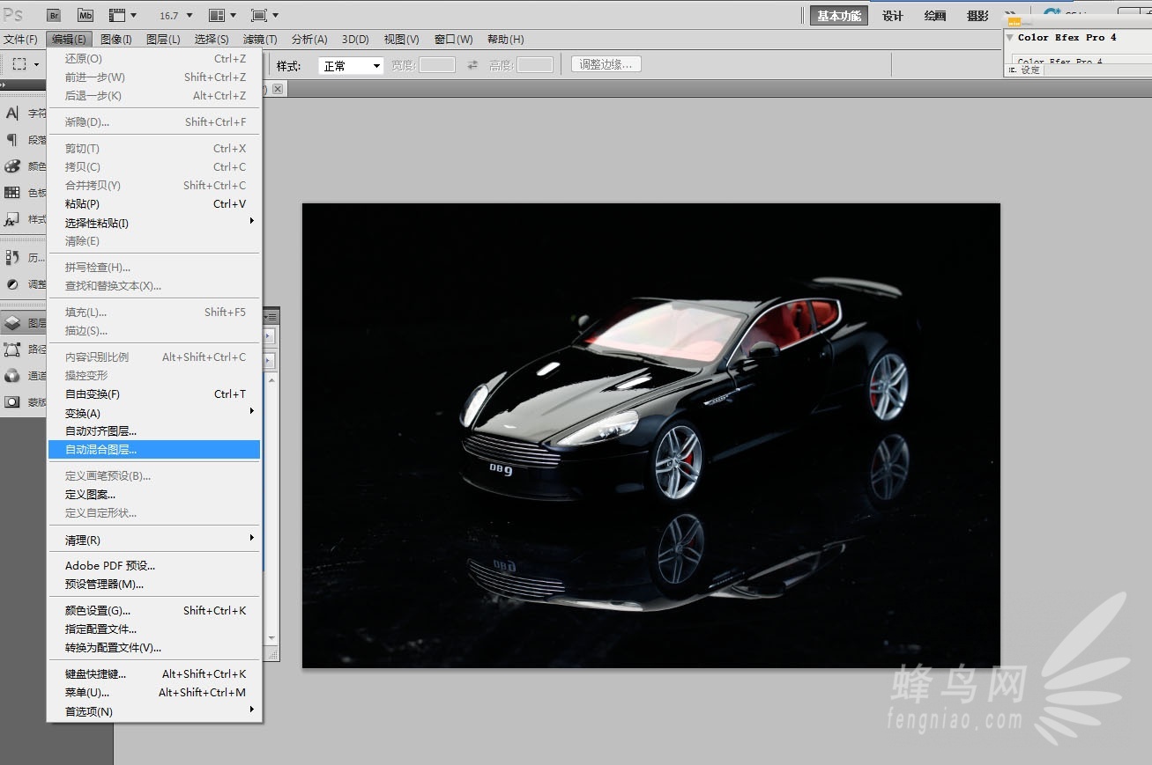Open the screen mode dropdown
The height and width of the screenshot is (765, 1152).
(264, 15)
